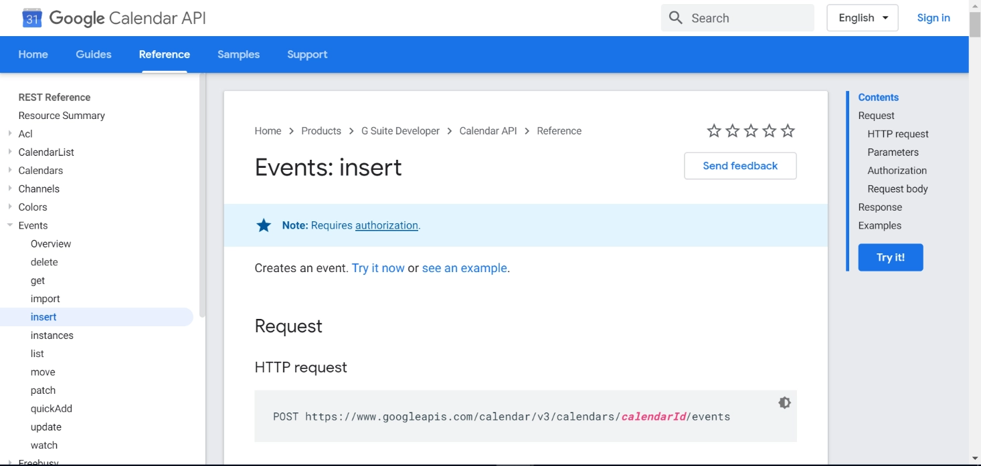The height and width of the screenshot is (466, 981).
Task: Open the Guides tab
Action: coord(94,54)
